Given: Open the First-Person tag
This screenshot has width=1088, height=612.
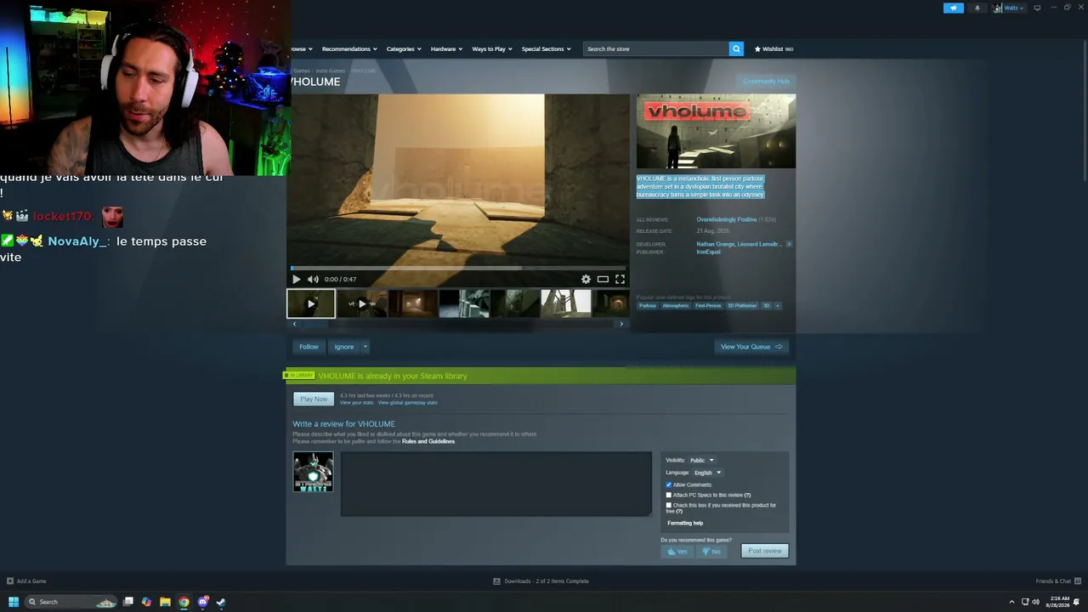Looking at the screenshot, I should (708, 305).
